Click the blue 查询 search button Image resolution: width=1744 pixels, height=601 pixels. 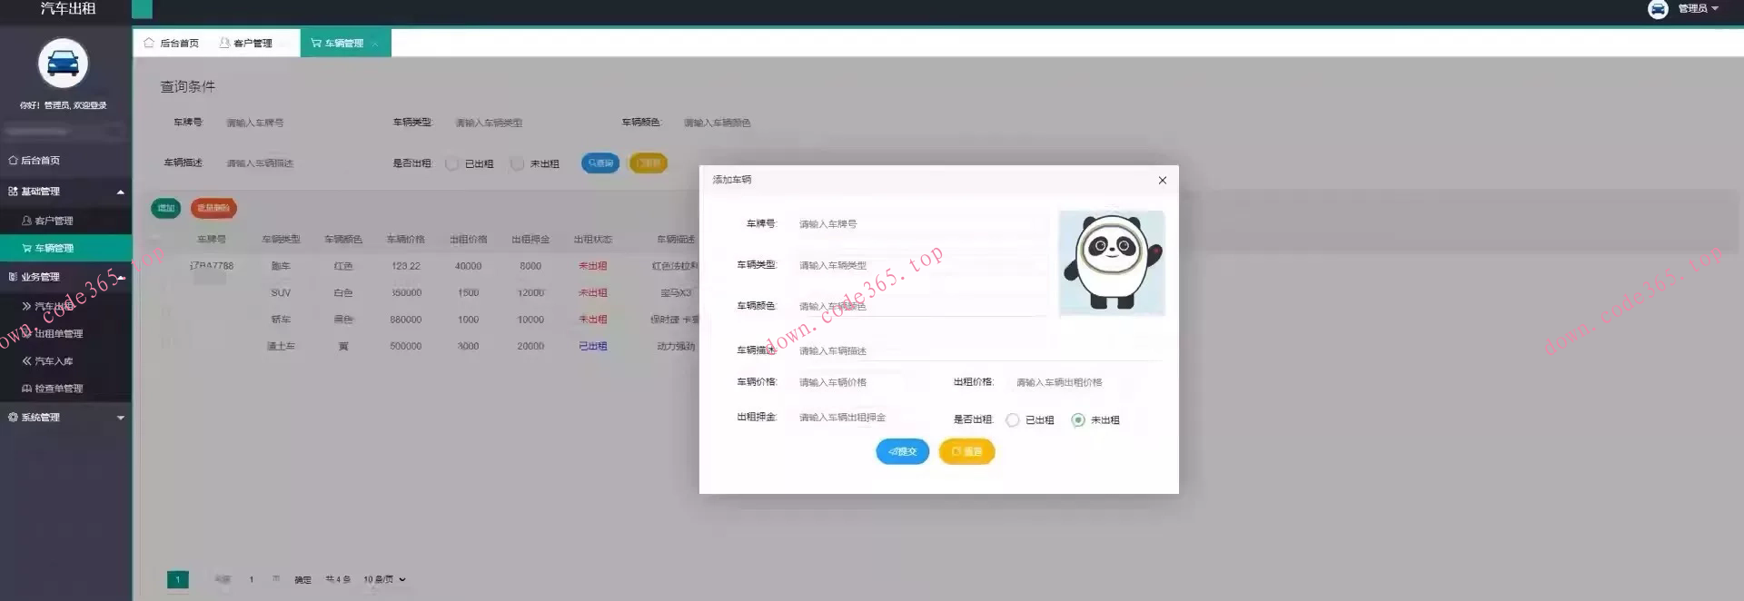point(600,163)
